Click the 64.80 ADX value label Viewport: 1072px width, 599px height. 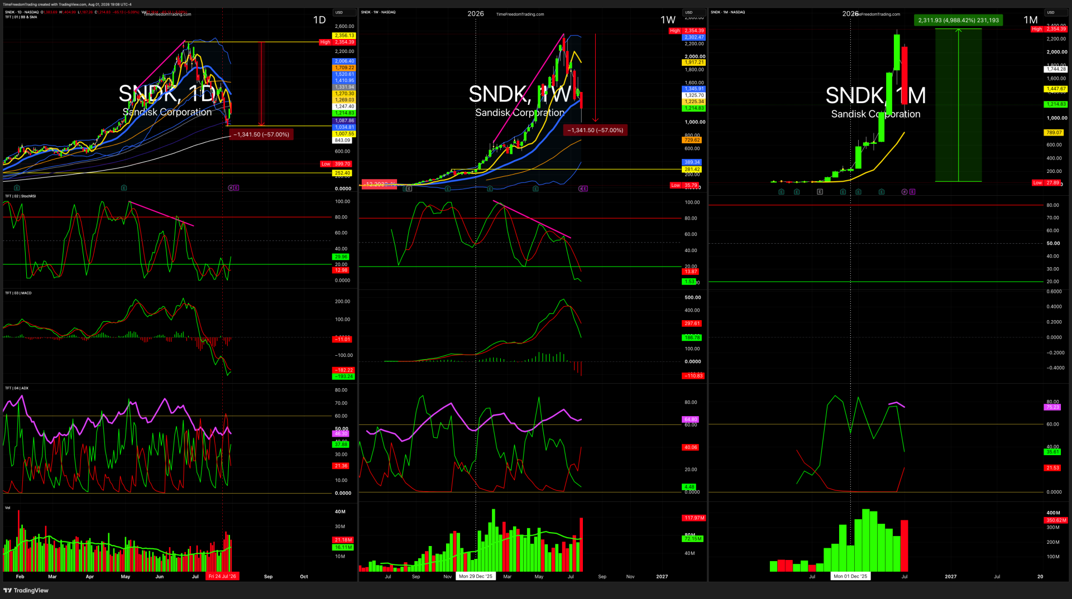click(x=691, y=419)
